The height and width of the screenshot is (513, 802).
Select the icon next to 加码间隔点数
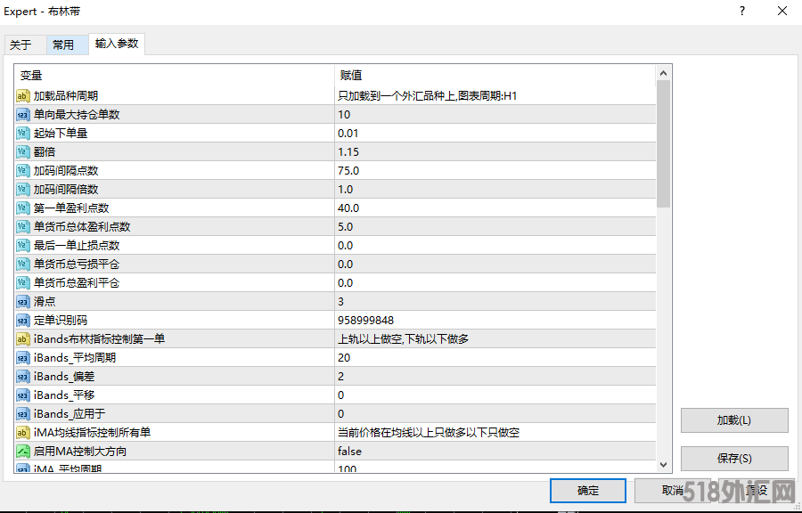point(23,171)
